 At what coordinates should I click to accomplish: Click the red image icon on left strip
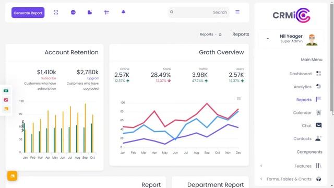[6, 100]
